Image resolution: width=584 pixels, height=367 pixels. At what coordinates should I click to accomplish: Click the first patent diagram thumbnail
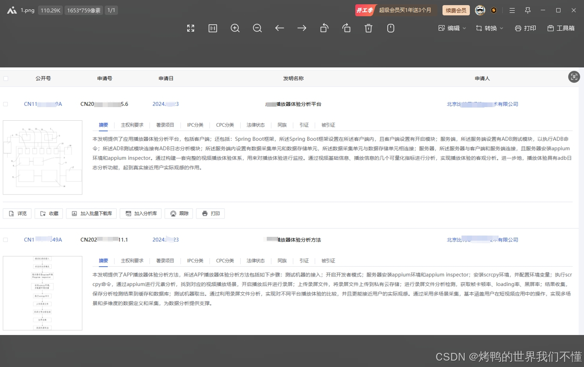[x=42, y=157]
